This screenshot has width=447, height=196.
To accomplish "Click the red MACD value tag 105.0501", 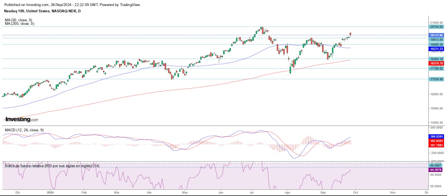I will pyautogui.click(x=436, y=141).
